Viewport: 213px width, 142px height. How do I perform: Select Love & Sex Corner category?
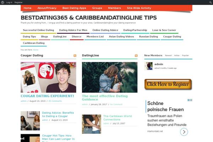pos(164,30)
